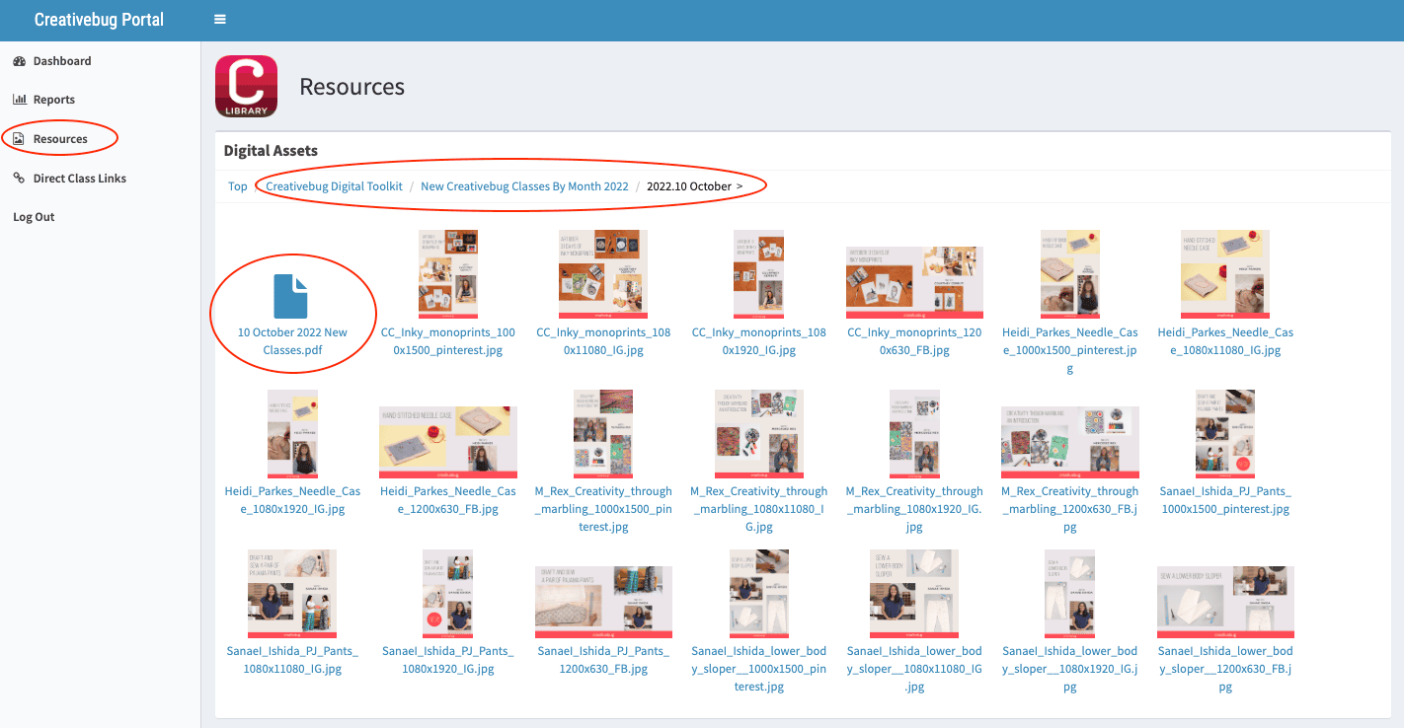The height and width of the screenshot is (728, 1404).
Task: Open Sanael_Ishida_lower_body_sloper 1080x11080 IG thumbnail
Action: 914,594
